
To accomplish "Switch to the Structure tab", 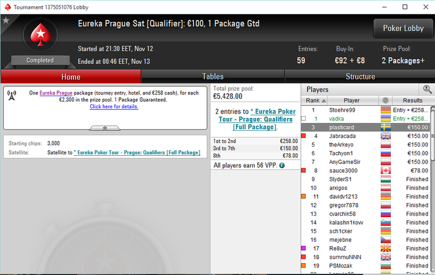I will [360, 76].
